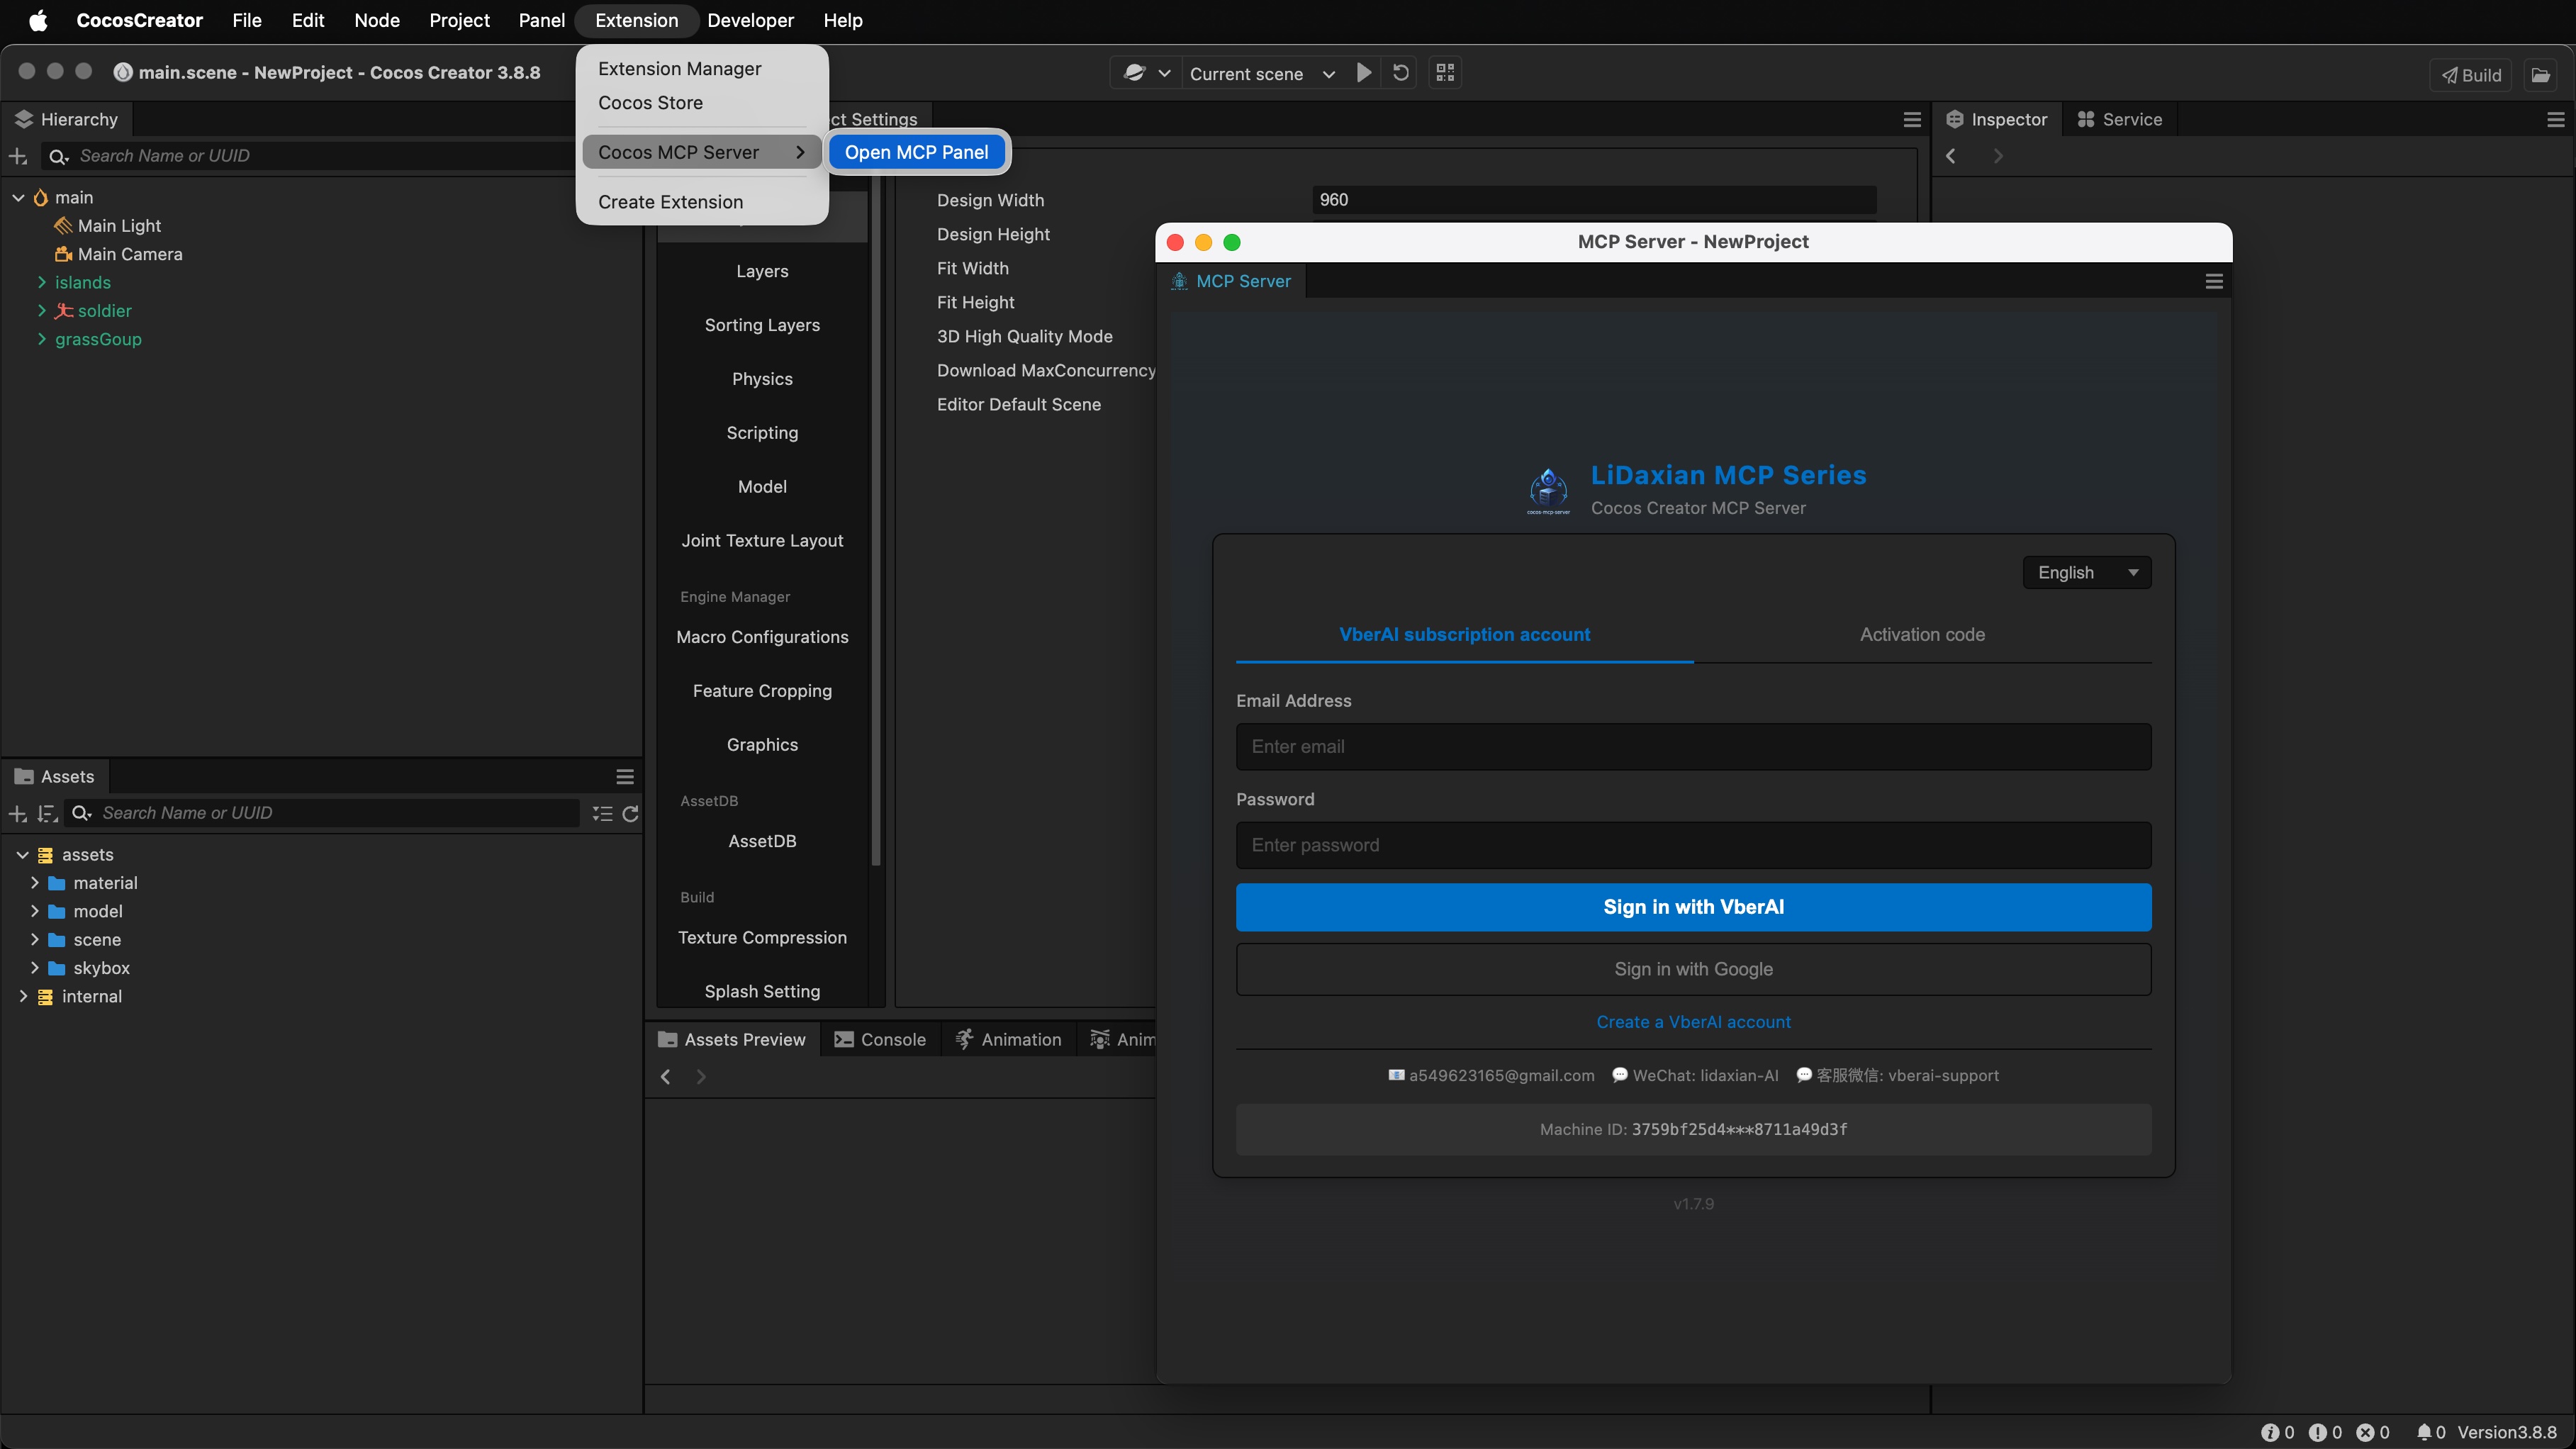Click the sort assets icon
The width and height of the screenshot is (2576, 1449).
click(x=47, y=814)
